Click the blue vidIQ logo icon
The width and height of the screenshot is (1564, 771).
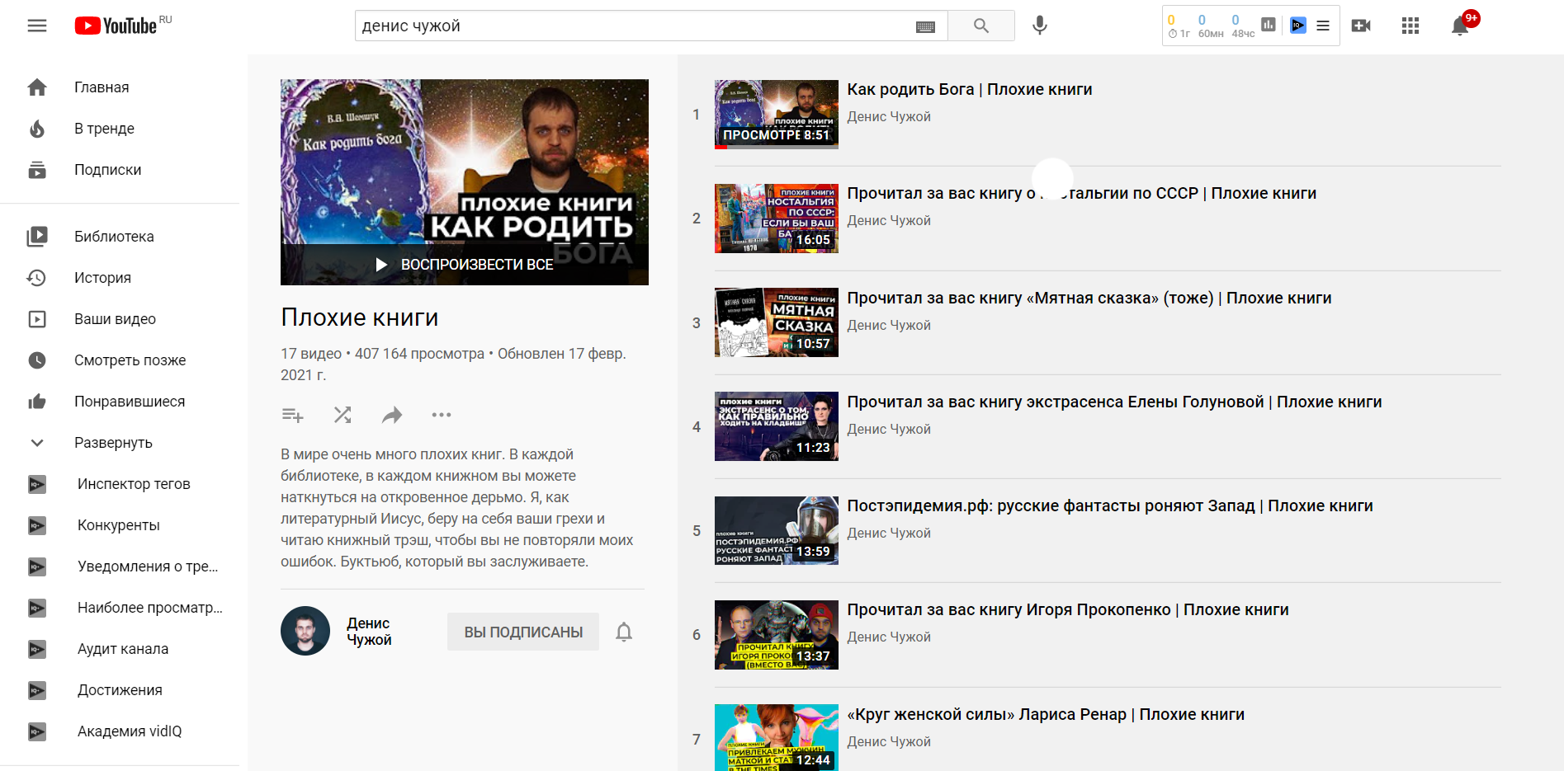point(1298,25)
